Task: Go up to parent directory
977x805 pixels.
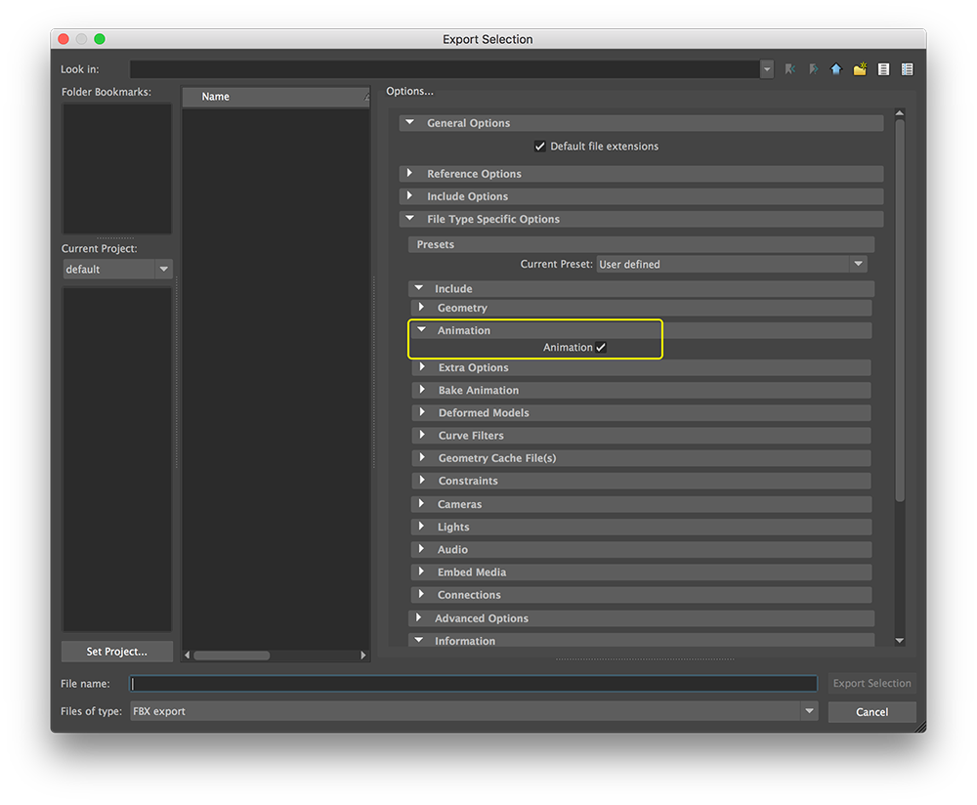Action: tap(836, 69)
